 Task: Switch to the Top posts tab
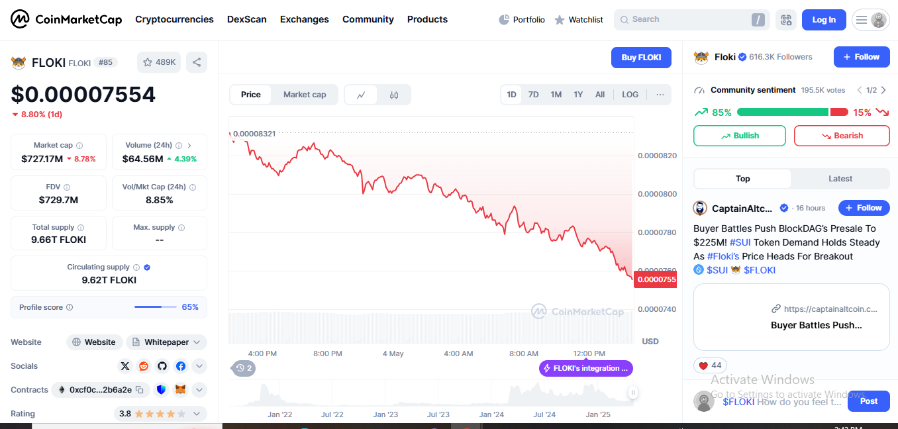(743, 179)
